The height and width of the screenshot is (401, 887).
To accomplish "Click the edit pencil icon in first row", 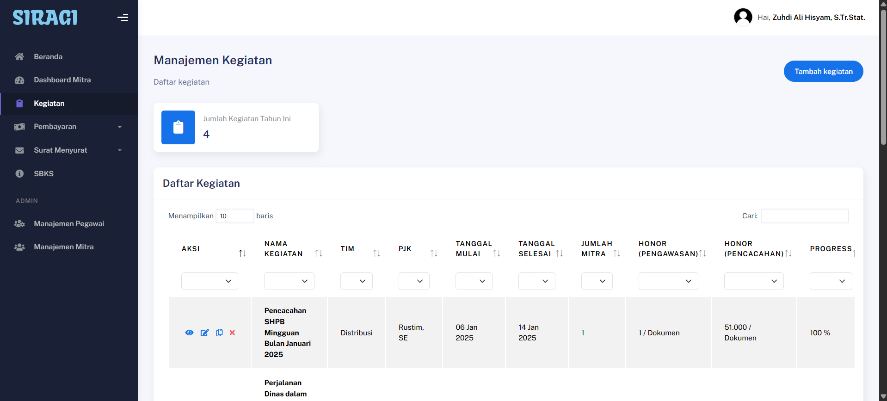I will pyautogui.click(x=204, y=333).
